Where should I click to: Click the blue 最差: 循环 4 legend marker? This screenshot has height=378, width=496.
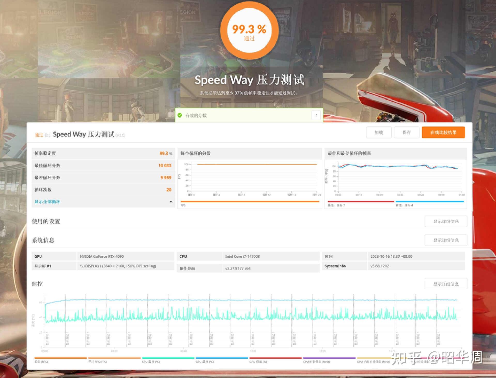tap(429, 202)
